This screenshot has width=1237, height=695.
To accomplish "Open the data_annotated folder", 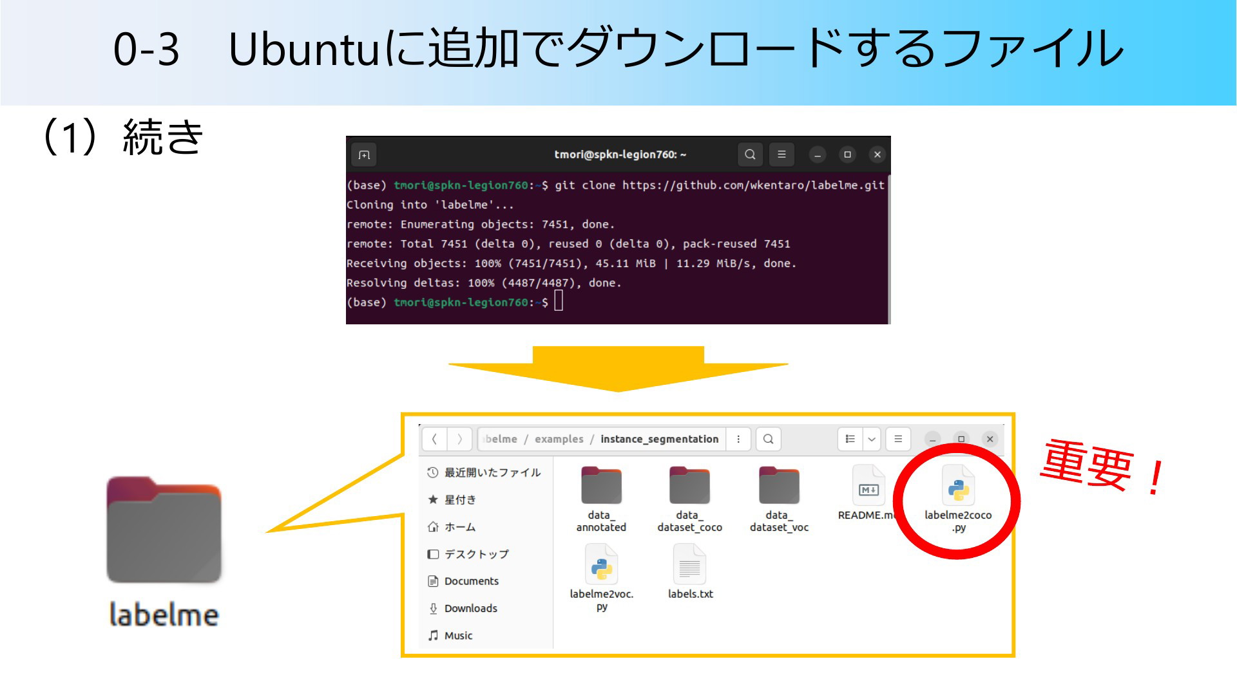I will coord(601,499).
